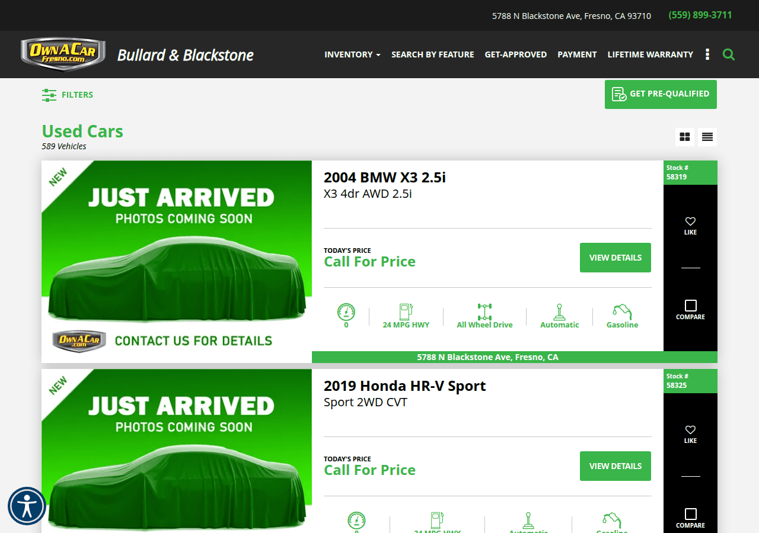Open the BMW X3 Just Arrived thumbnail
Screen dimensions: 759x533
[177, 262]
